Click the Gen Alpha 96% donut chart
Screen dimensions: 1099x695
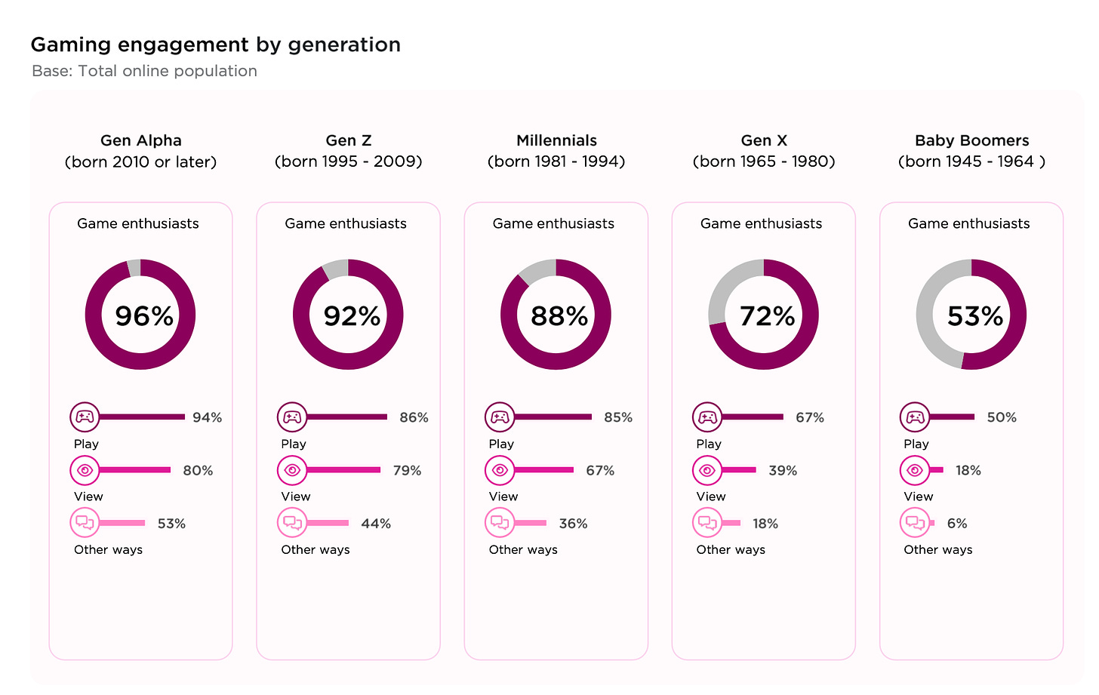click(140, 315)
